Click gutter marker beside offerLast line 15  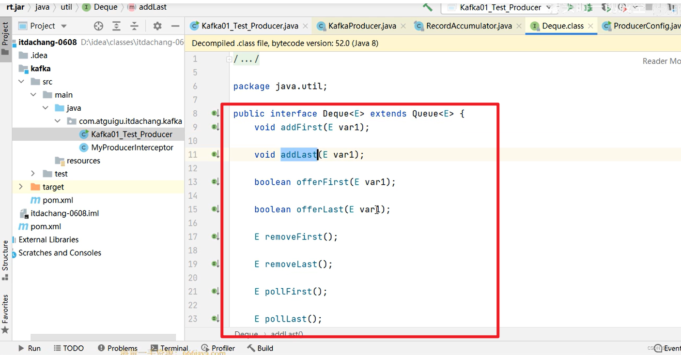[x=216, y=209]
